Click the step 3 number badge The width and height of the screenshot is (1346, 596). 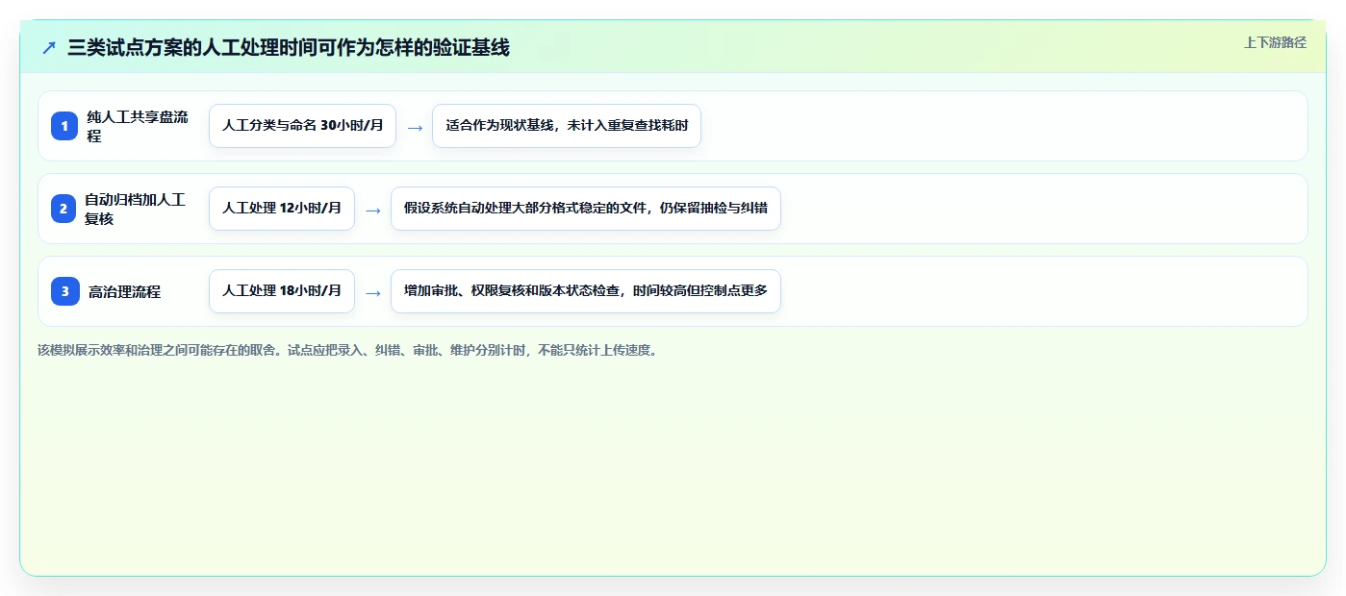coord(64,291)
